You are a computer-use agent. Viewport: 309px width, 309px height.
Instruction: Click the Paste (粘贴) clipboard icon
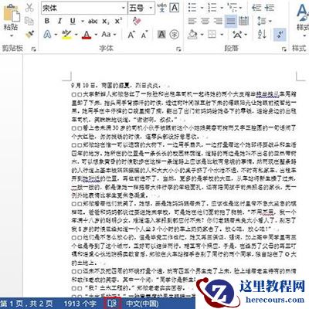pos(11,13)
